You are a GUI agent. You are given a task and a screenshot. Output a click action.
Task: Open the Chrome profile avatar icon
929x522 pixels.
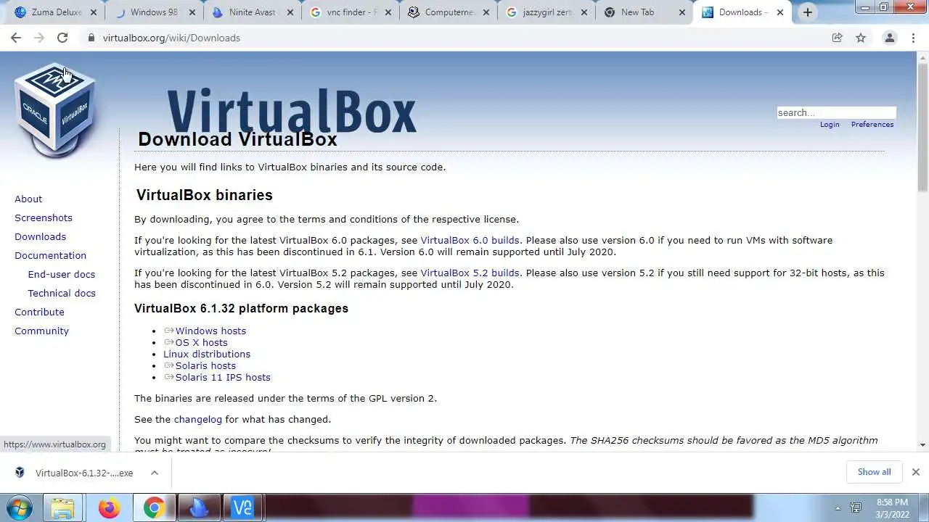[x=889, y=38]
